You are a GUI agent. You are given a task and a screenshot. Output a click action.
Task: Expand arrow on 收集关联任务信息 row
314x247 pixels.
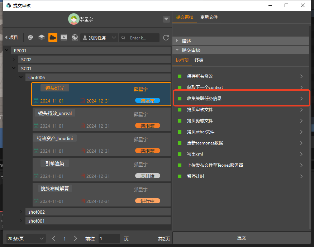301,99
